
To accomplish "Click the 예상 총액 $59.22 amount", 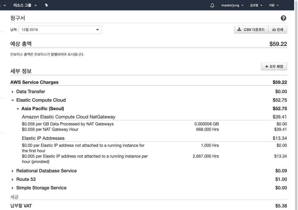I will pyautogui.click(x=278, y=44).
